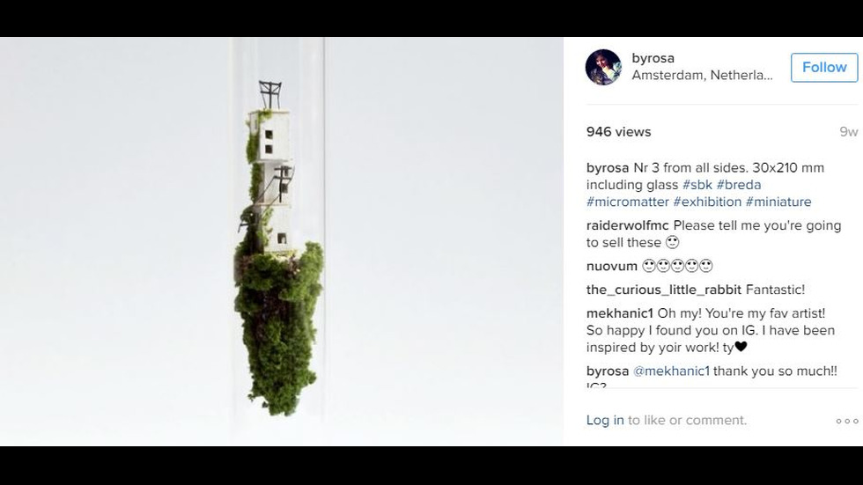This screenshot has width=863, height=485.
Task: Click the miniature tower video to play
Action: point(281,241)
